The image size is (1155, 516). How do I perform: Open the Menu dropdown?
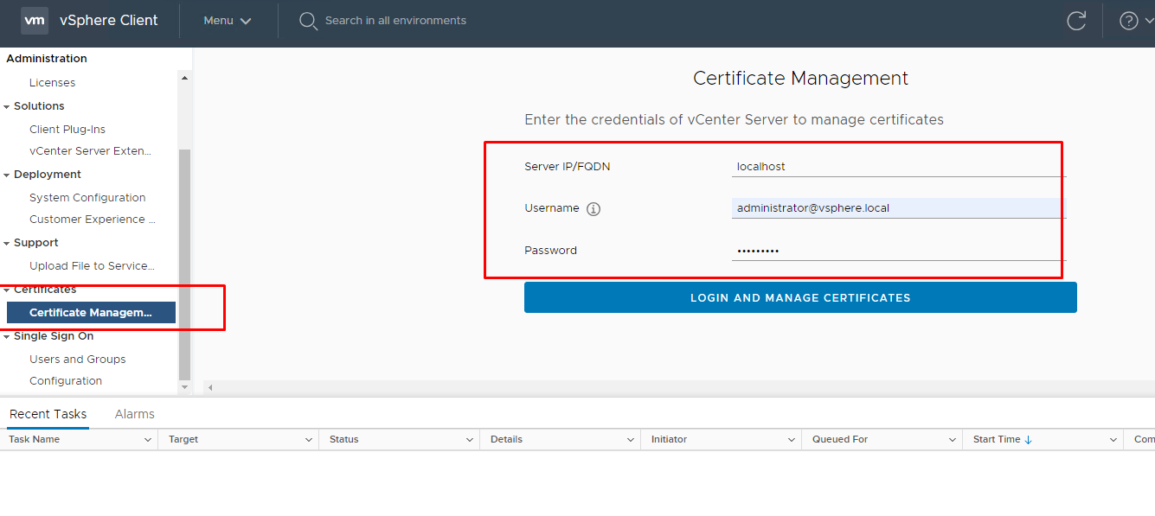[x=228, y=21]
